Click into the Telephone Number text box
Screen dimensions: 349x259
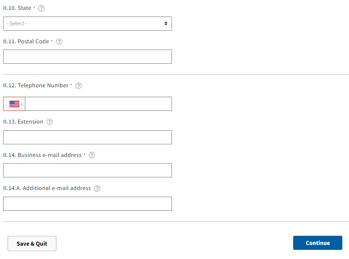(x=98, y=104)
